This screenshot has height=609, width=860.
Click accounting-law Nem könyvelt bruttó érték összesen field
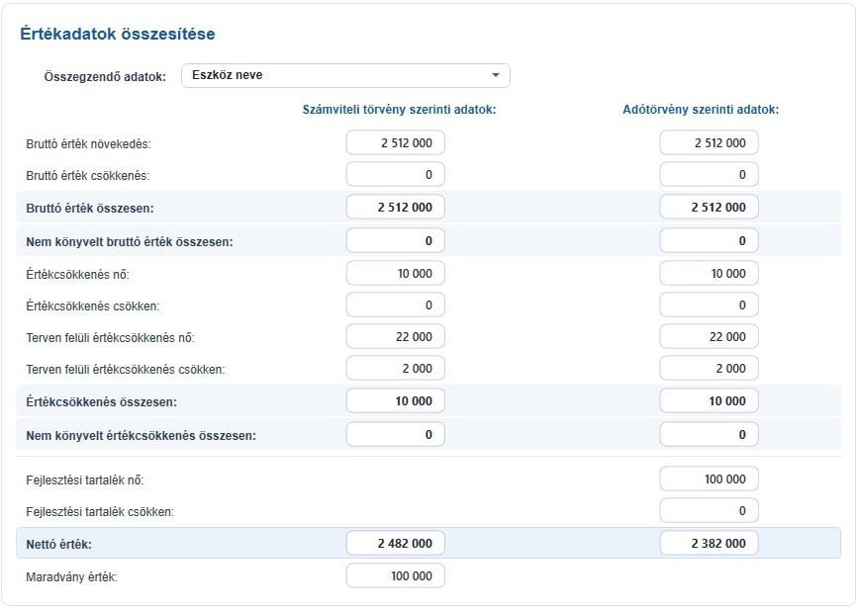point(396,240)
